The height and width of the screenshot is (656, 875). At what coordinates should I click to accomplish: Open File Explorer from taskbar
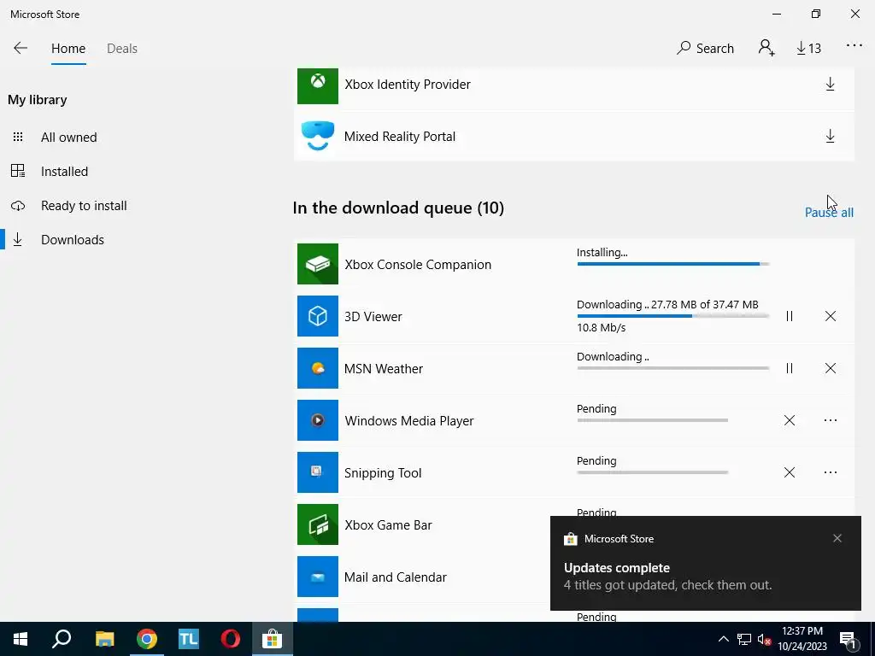(x=104, y=639)
